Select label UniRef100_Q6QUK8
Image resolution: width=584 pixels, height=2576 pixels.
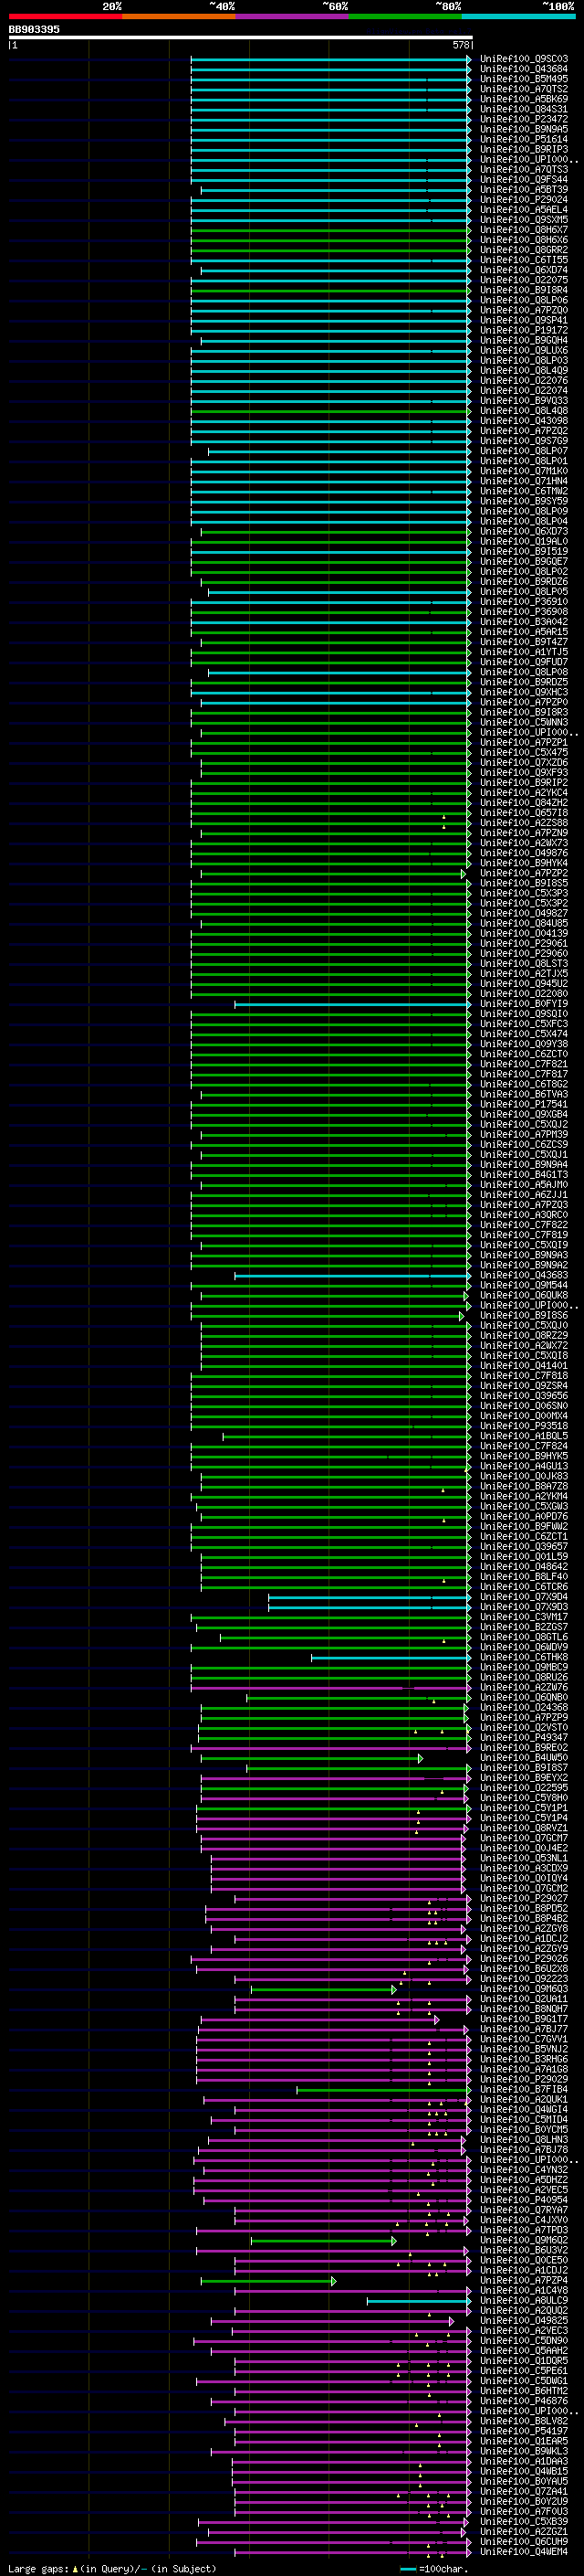tap(524, 1295)
